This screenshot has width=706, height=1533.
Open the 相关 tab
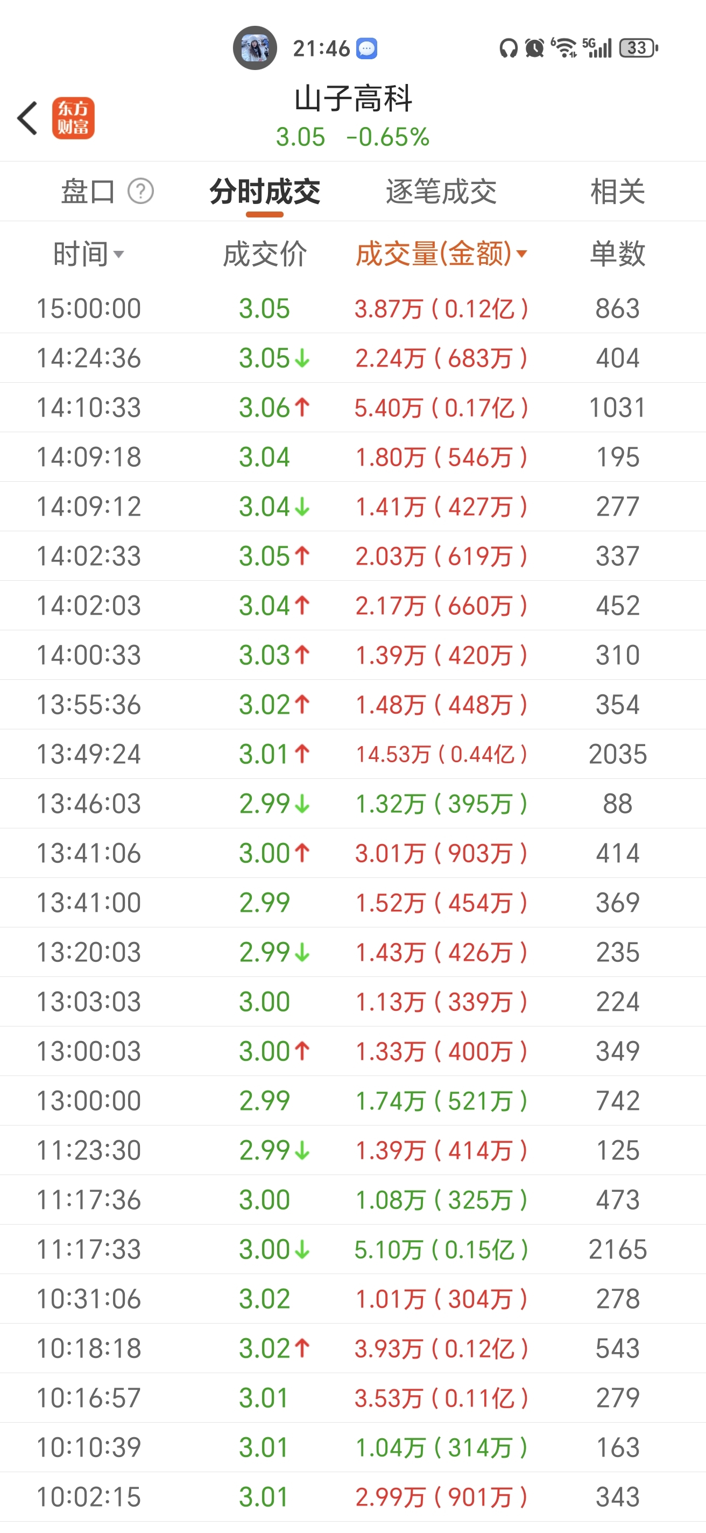[617, 192]
